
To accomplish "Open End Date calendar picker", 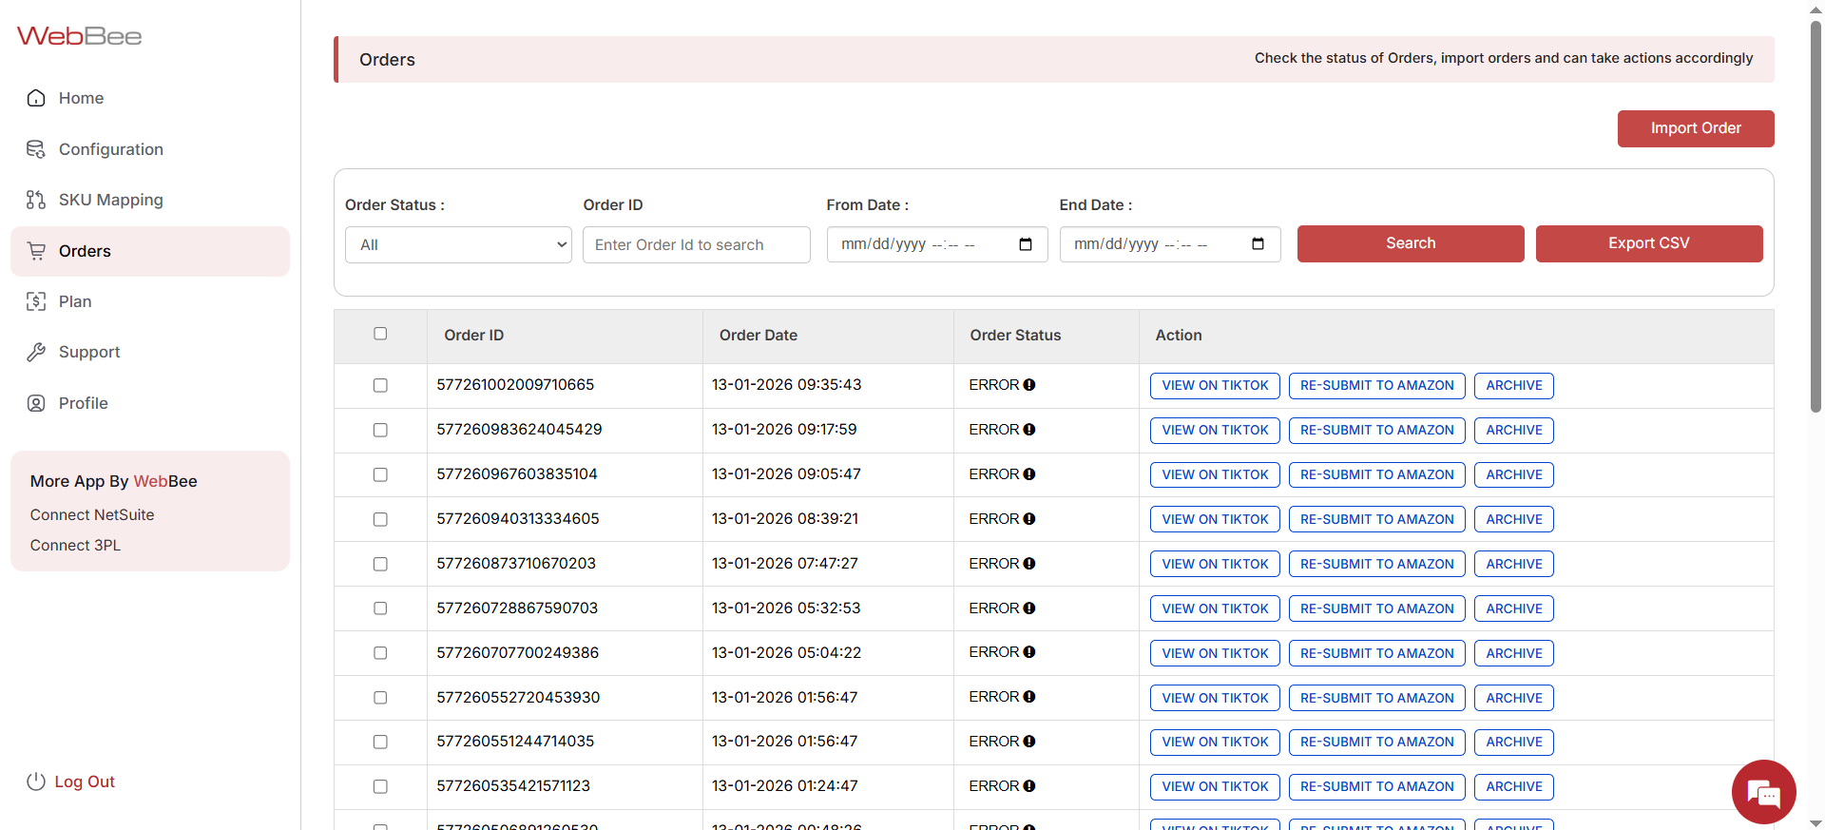I will point(1258,244).
